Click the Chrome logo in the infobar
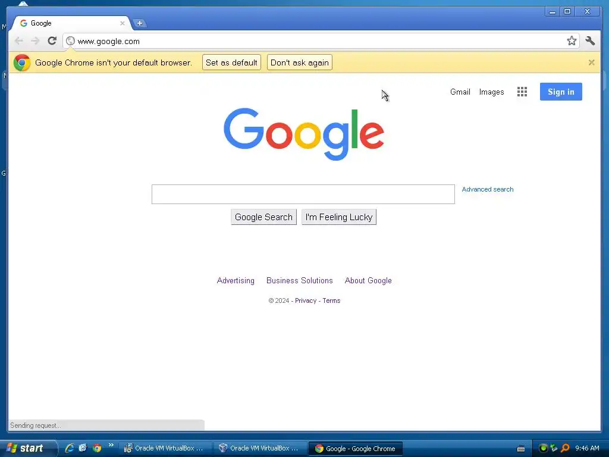 pyautogui.click(x=22, y=62)
